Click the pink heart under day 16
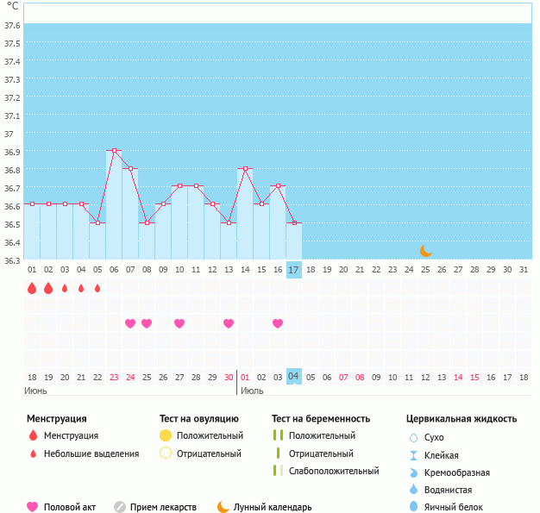 [x=278, y=323]
